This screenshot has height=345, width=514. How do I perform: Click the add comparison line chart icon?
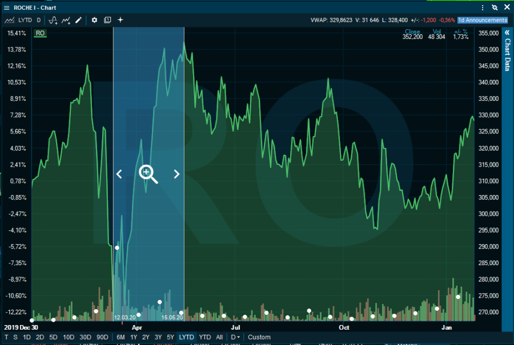click(66, 20)
